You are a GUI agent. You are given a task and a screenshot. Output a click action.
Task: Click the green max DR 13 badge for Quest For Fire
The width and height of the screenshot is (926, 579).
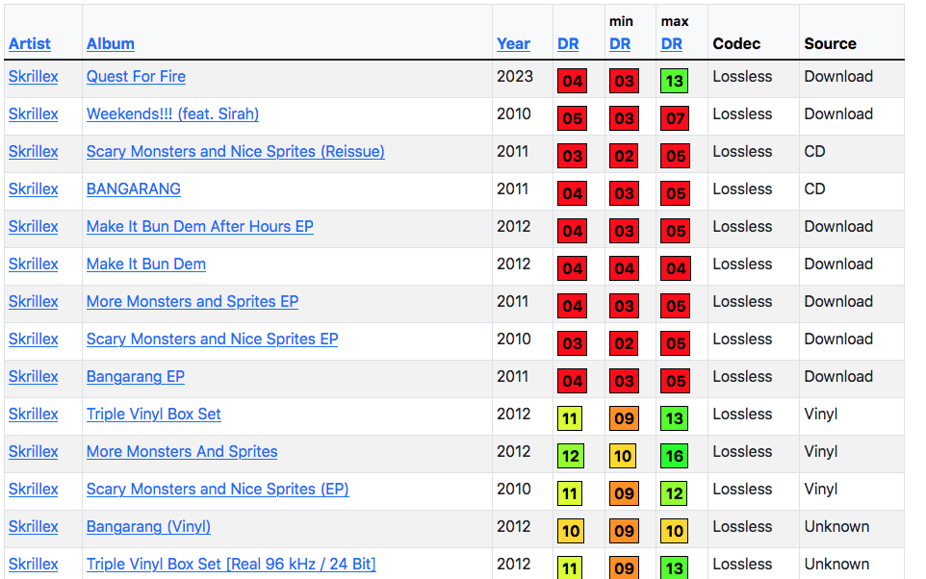pos(675,81)
